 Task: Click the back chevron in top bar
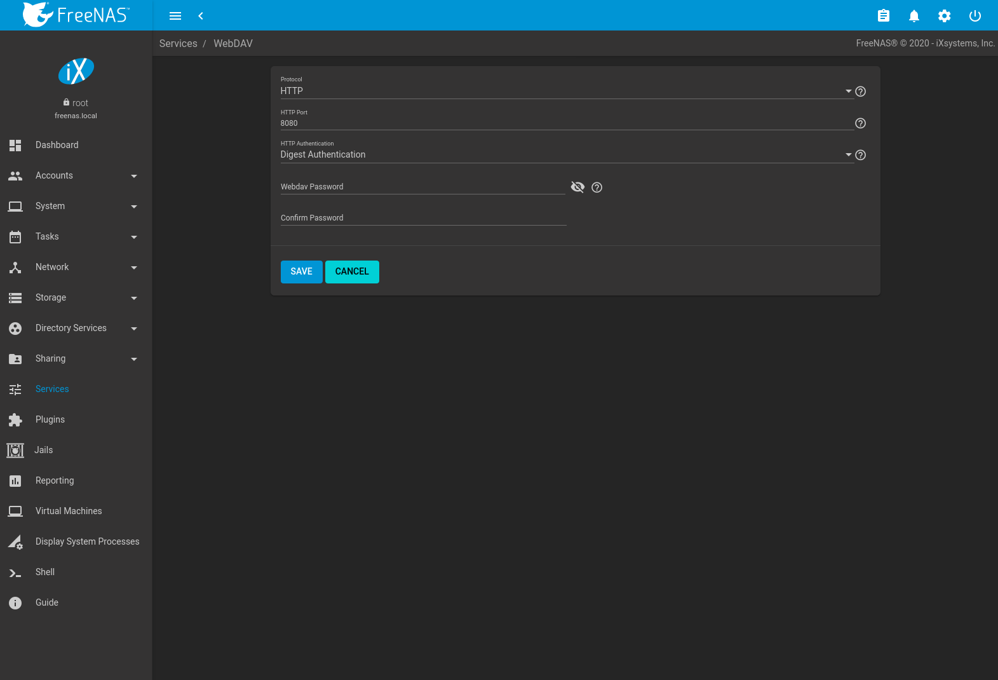coord(201,16)
